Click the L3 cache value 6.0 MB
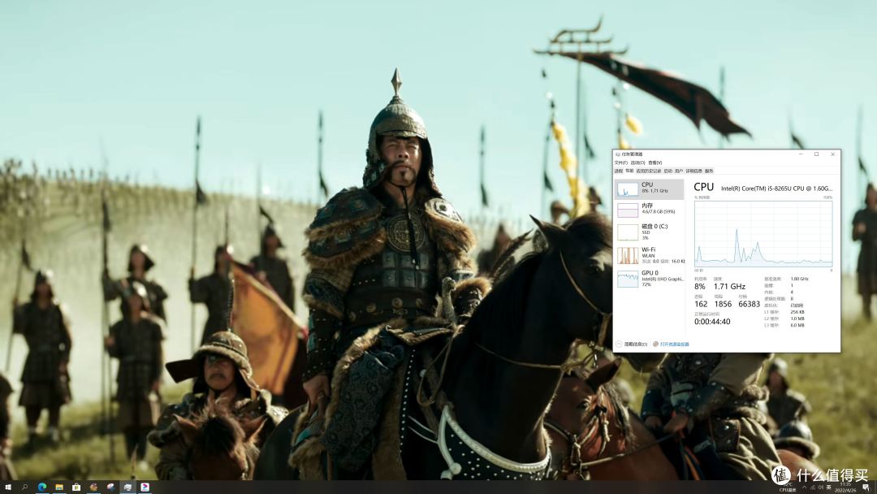 [797, 325]
